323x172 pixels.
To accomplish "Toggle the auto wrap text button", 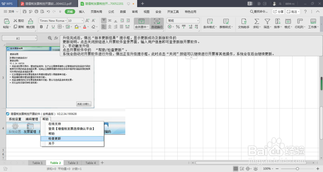I will 157,24.
